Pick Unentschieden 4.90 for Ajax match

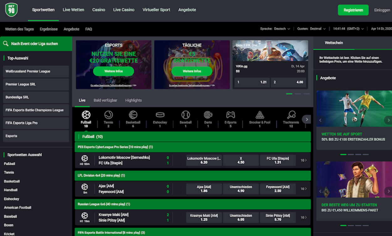coord(241,189)
